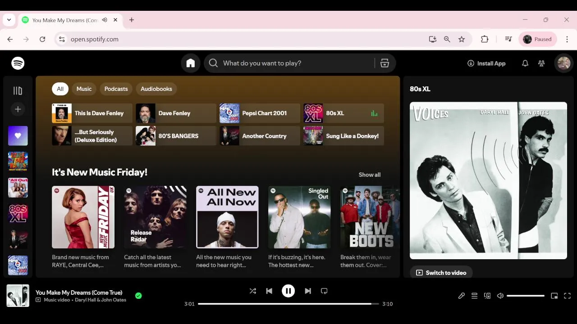Open the Sung Like a Donkey! shortcut

[343, 136]
